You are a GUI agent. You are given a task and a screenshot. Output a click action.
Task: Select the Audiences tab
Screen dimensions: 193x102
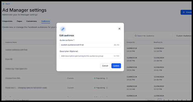coord(45,21)
